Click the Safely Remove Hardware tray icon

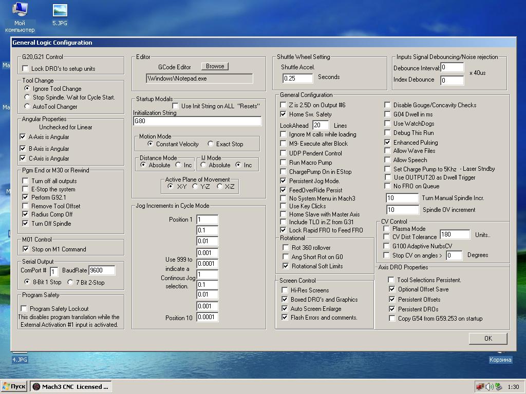click(498, 386)
